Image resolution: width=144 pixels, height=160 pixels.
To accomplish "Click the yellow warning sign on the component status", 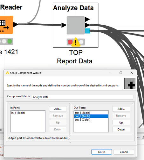I will tap(76, 42).
